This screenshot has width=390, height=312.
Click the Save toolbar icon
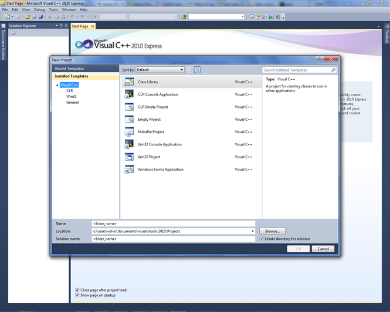34,17
